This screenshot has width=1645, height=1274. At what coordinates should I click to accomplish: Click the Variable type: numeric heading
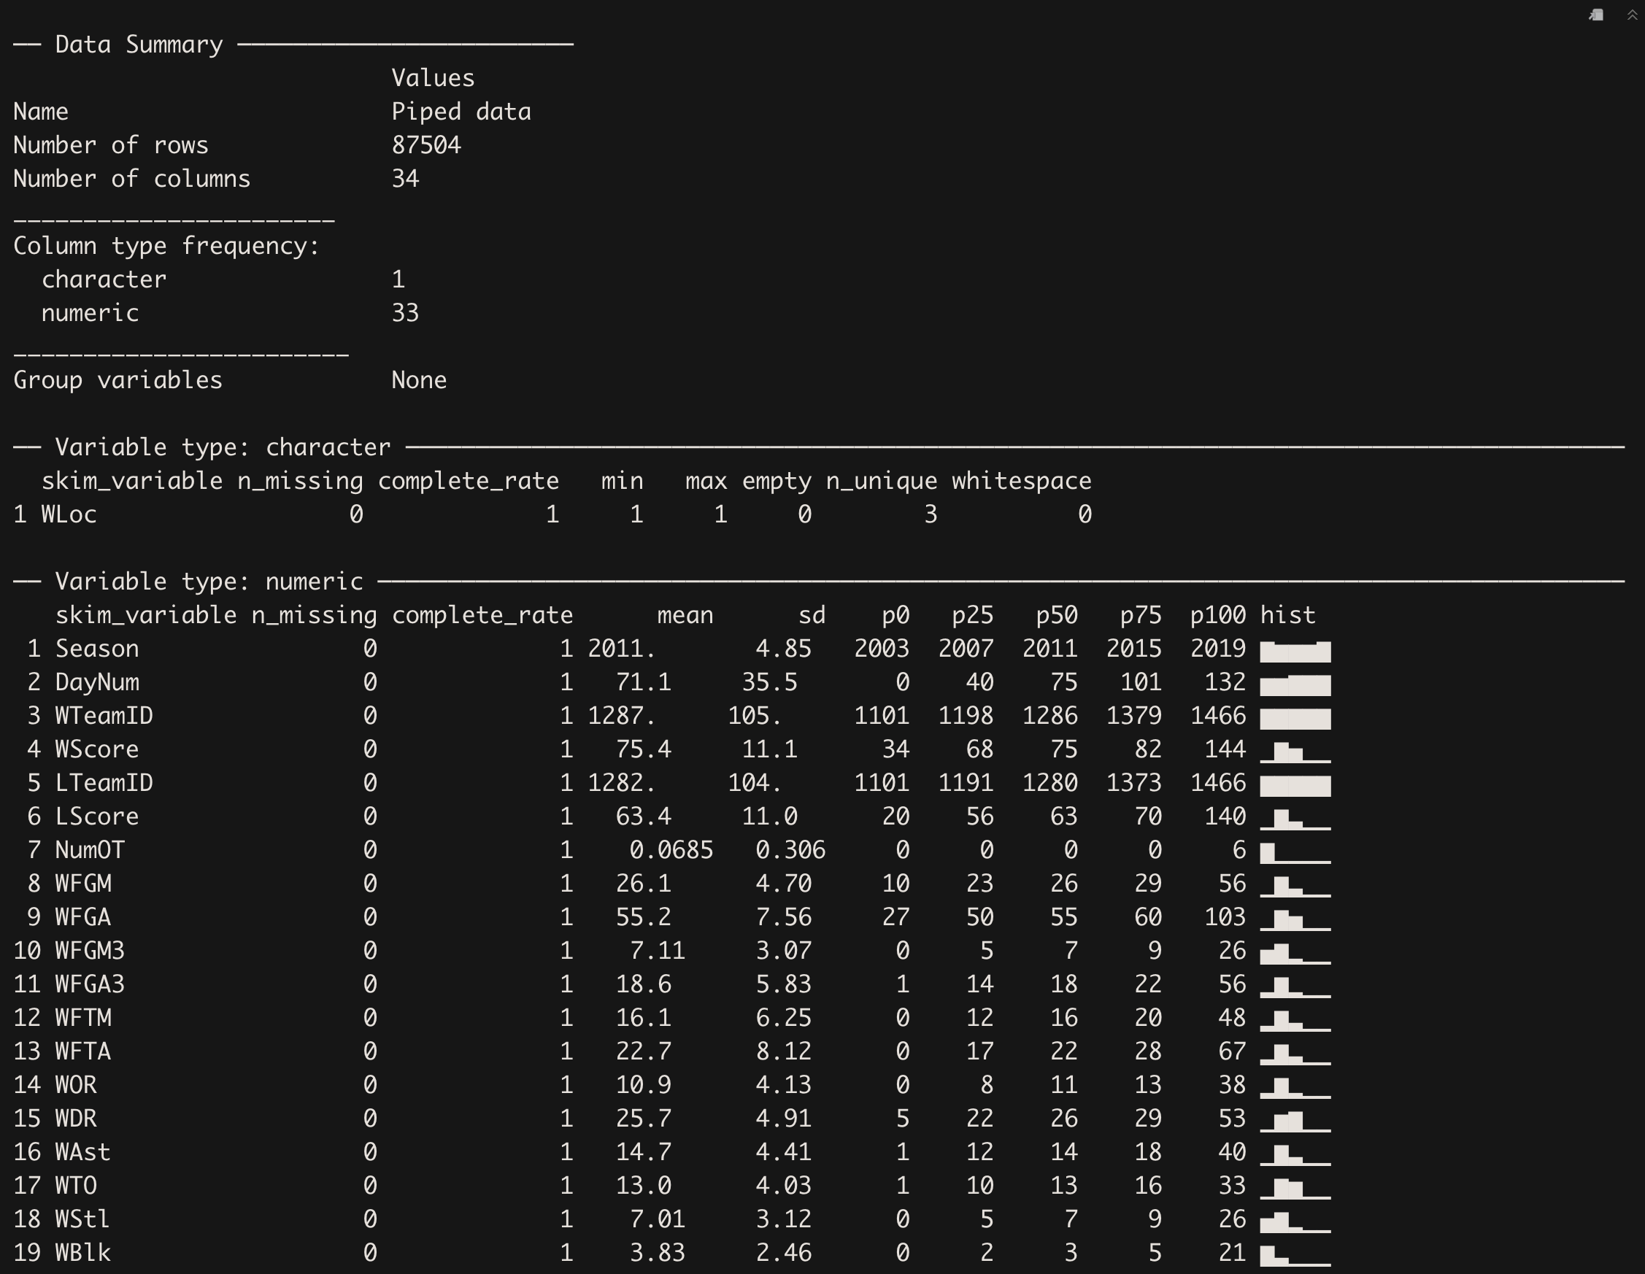tap(209, 582)
